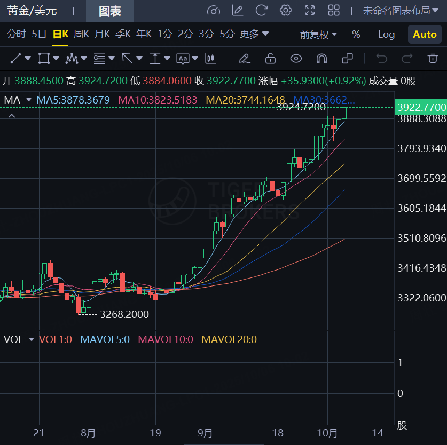
Task: Open the 未命名图表布局 layout dropdown
Action: click(400, 11)
